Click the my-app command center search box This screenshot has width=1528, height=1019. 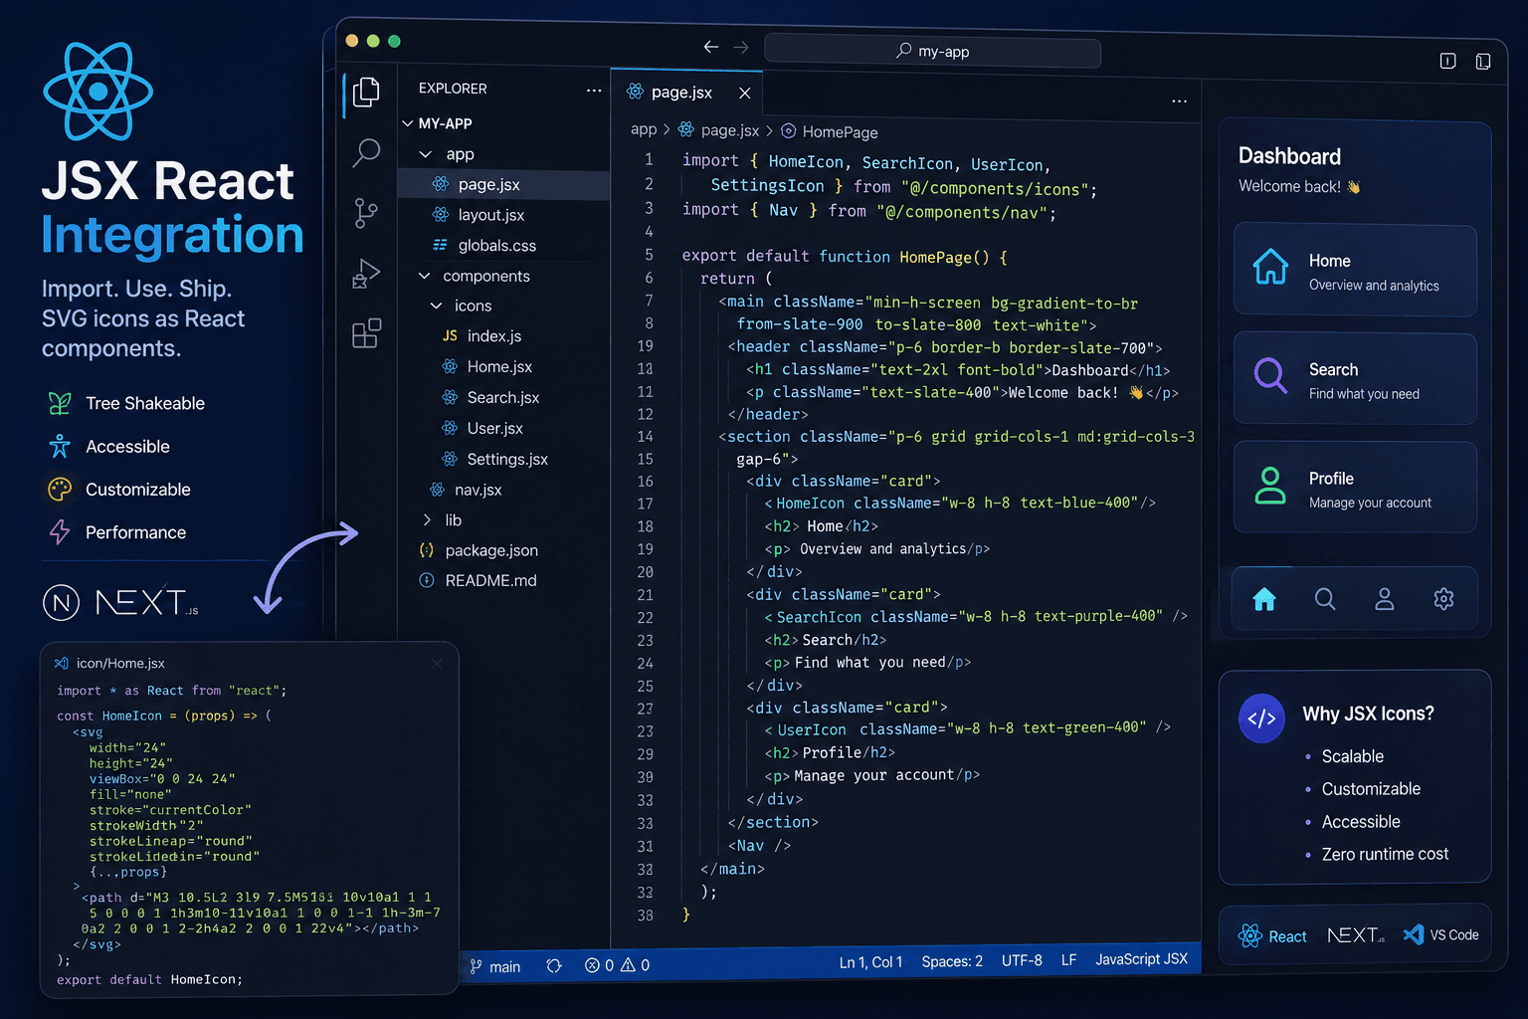click(932, 51)
